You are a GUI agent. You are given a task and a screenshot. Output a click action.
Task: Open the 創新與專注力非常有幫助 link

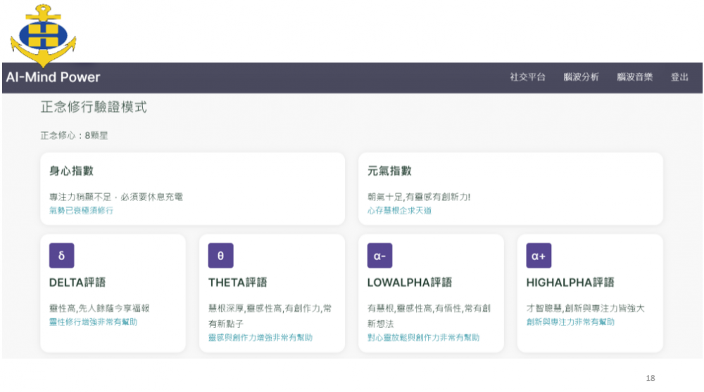point(570,322)
